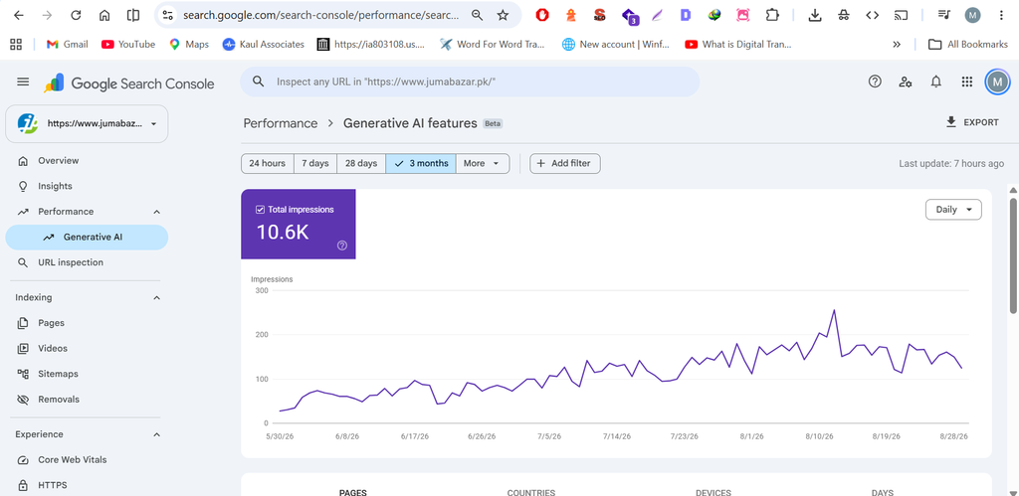The width and height of the screenshot is (1019, 496).
Task: Click the impressions peak on the chart
Action: [x=834, y=310]
